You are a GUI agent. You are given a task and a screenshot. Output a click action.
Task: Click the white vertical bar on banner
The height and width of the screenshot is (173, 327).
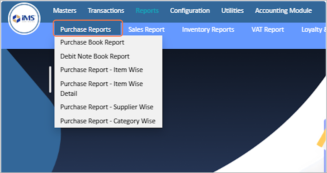(50, 79)
